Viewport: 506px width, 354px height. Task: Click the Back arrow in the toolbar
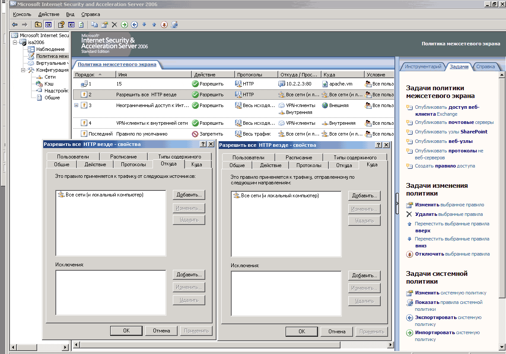coord(15,25)
